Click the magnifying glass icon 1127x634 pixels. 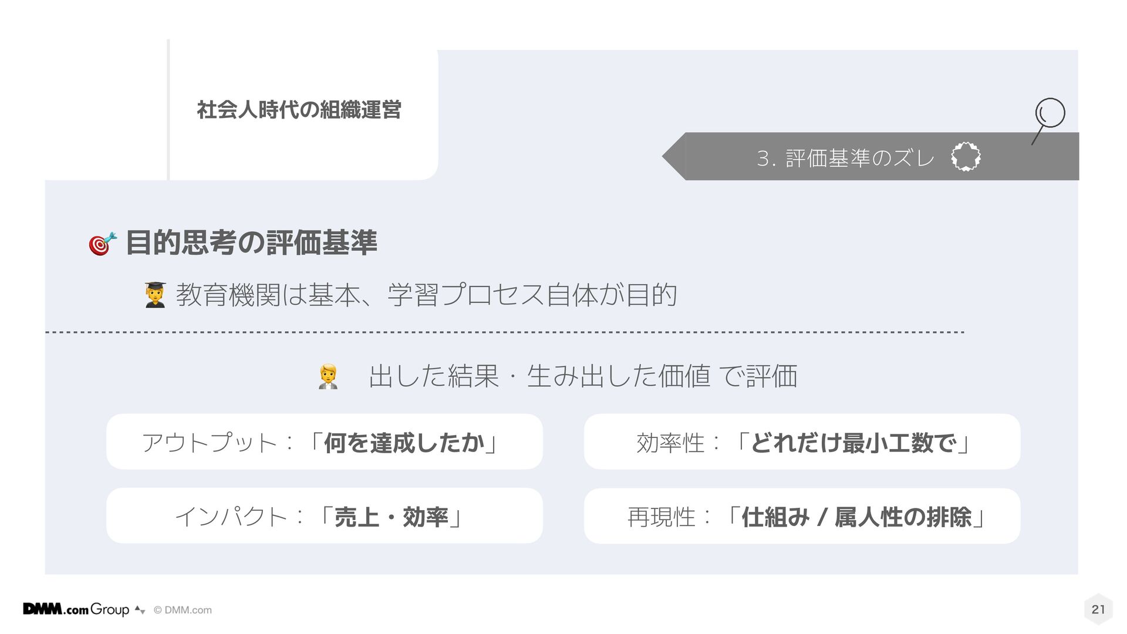(x=1048, y=120)
